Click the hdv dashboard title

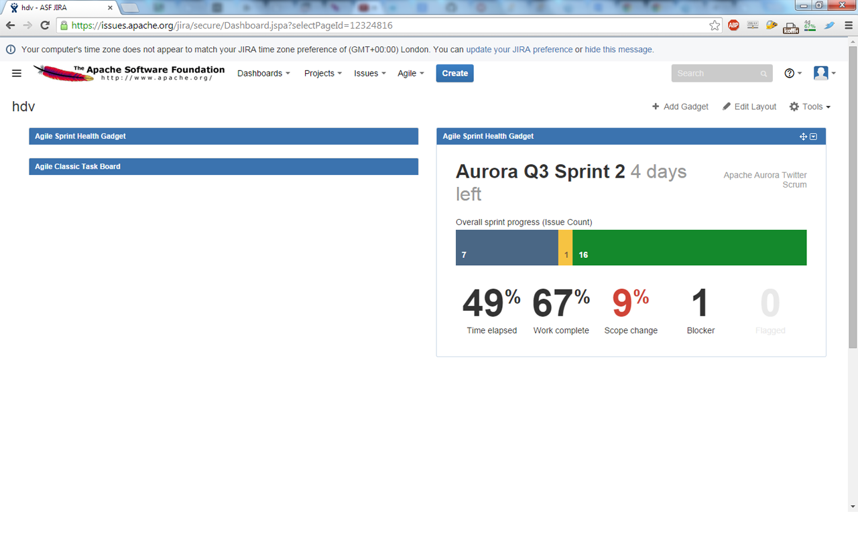pyautogui.click(x=23, y=107)
